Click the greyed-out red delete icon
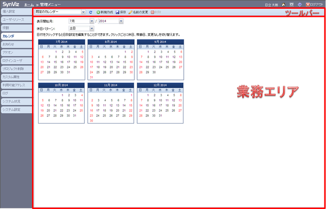Image resolution: width=326 pixels, height=209 pixels. [x=152, y=13]
